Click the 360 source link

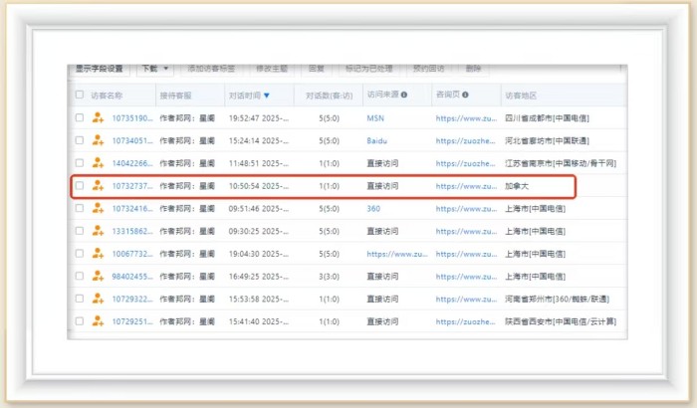click(373, 208)
